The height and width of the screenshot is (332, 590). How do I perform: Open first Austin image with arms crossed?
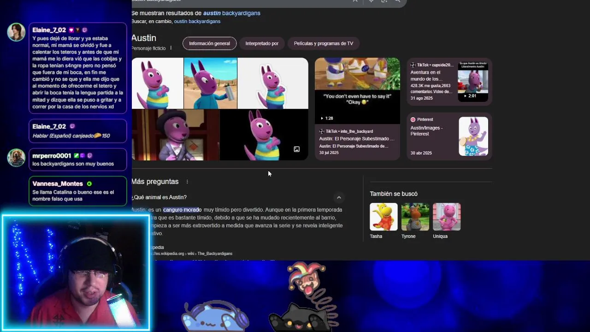click(158, 83)
